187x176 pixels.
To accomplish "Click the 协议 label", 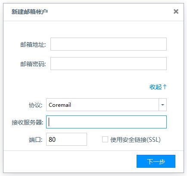I will 36,105.
